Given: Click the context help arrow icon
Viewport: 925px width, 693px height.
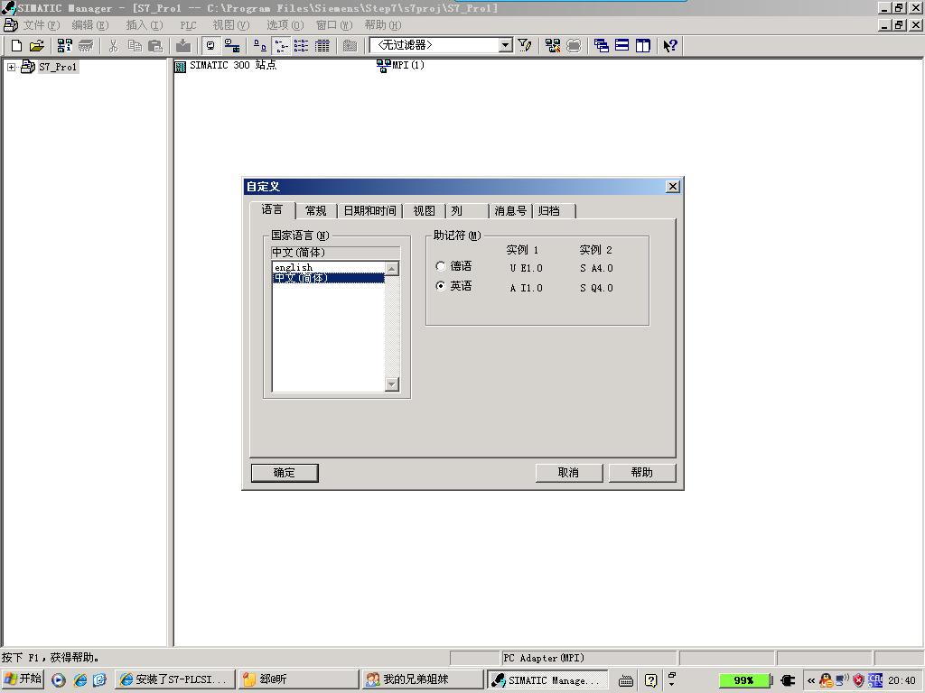Looking at the screenshot, I should (669, 46).
